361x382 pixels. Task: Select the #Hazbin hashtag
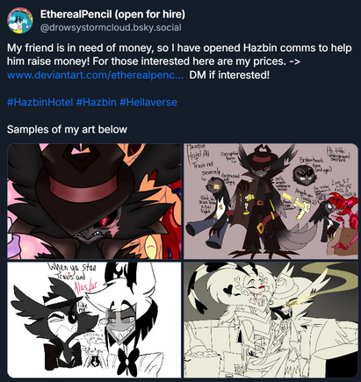click(96, 102)
